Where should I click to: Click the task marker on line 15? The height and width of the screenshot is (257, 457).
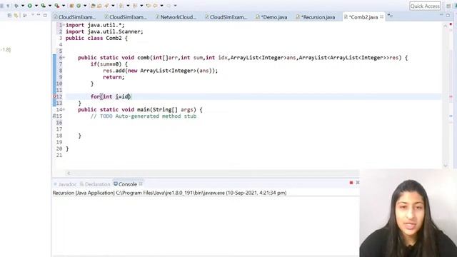point(54,116)
